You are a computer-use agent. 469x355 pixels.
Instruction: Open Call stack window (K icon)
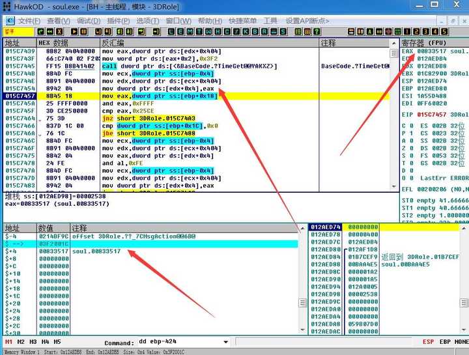(246, 32)
